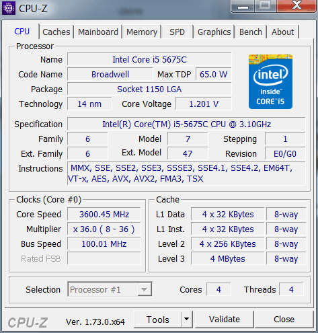Show the About tab

(x=282, y=32)
